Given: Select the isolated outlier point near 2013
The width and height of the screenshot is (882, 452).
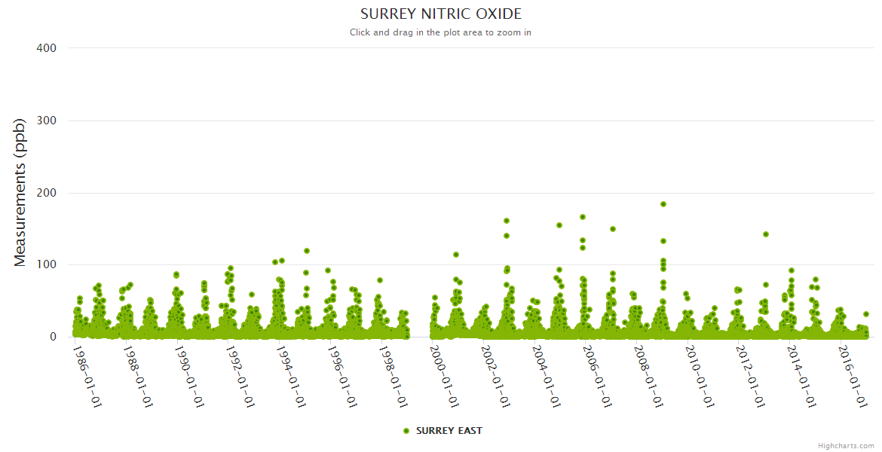Looking at the screenshot, I should [x=766, y=234].
